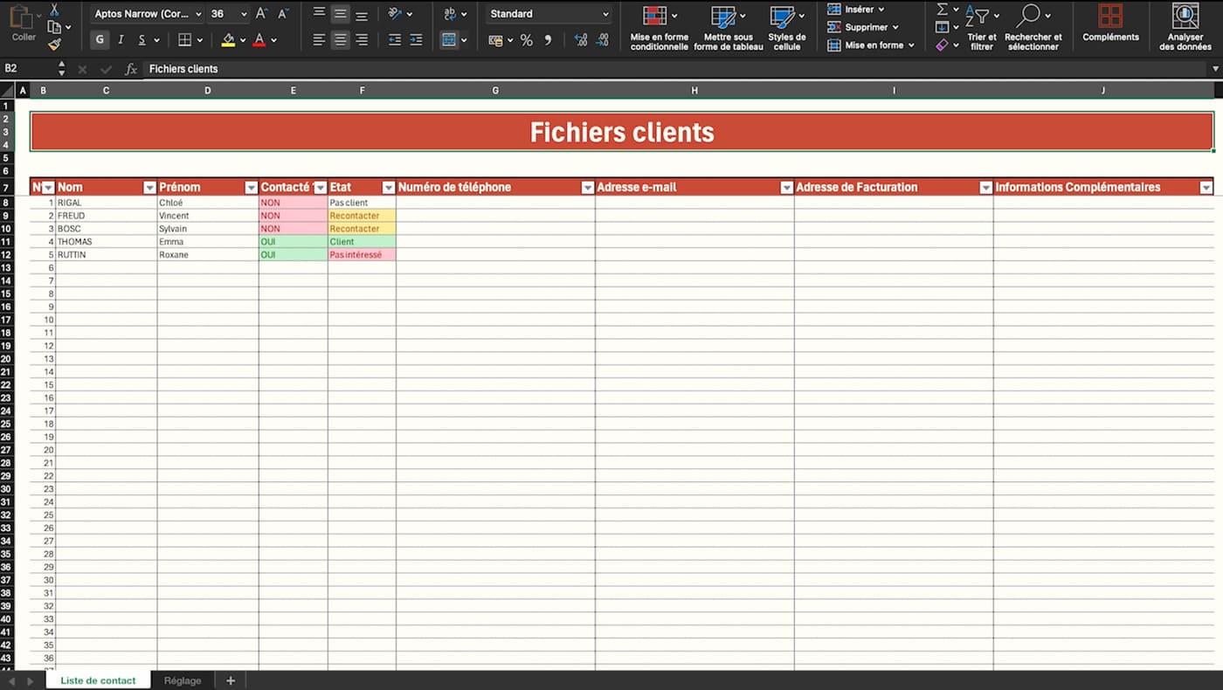Open Styles de cellule gallery

787,28
